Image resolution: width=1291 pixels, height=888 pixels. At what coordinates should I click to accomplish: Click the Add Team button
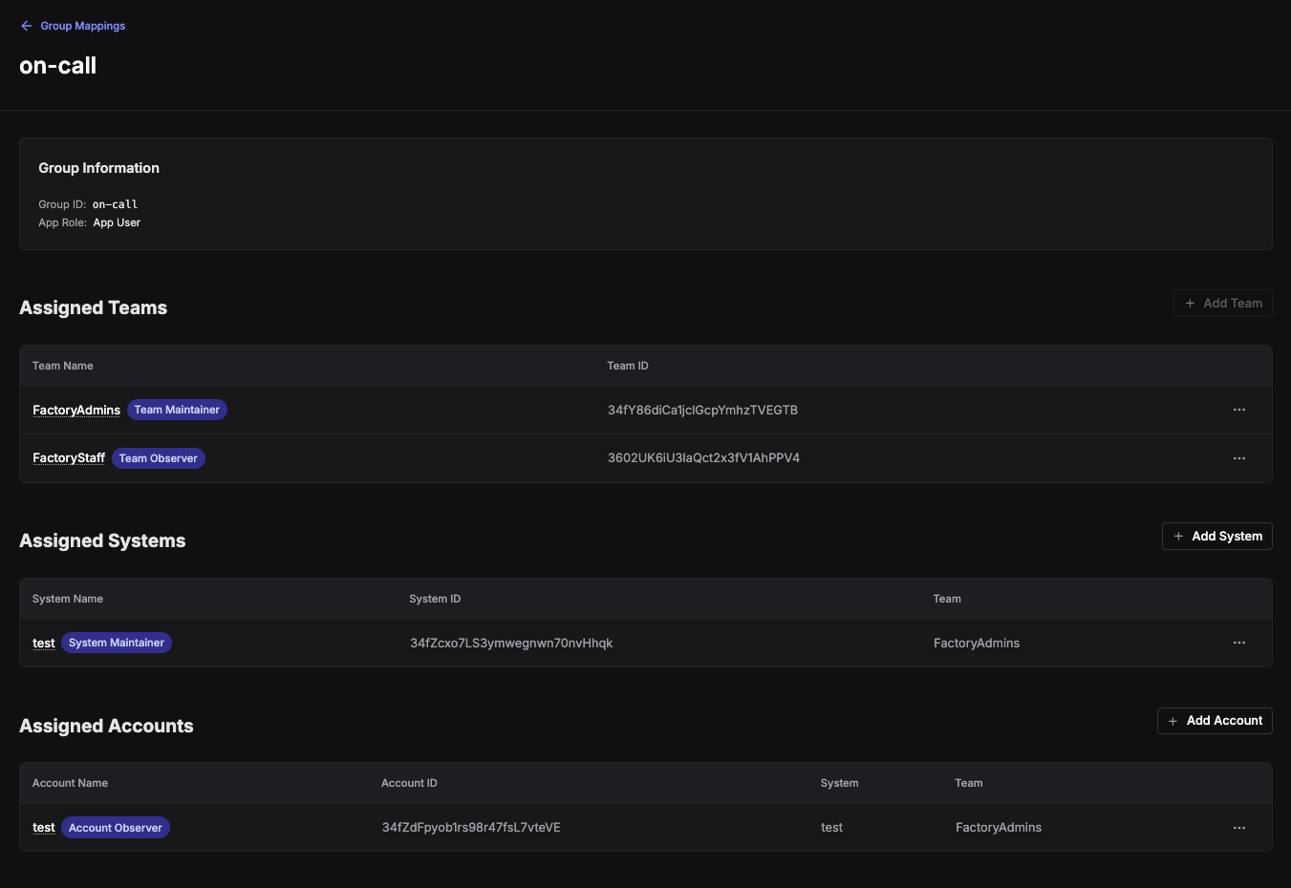1223,303
